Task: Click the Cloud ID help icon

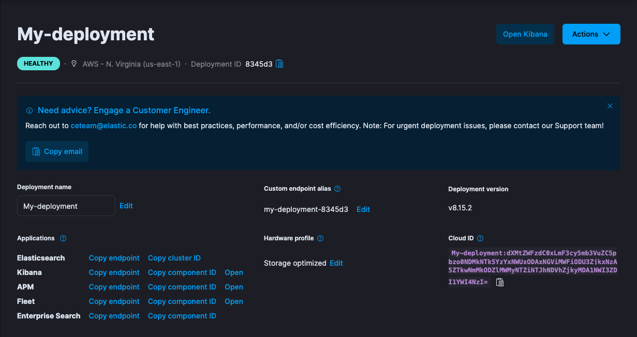Action: pos(480,238)
